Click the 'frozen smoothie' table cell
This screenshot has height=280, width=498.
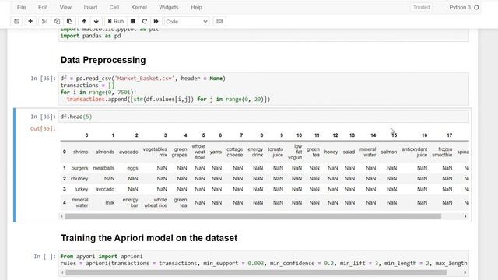point(442,152)
